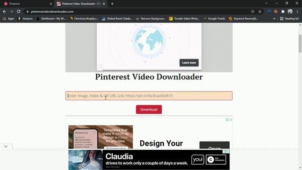This screenshot has width=302, height=170.
Task: Click the Car Insurance badge in banner
Action: (x=216, y=160)
